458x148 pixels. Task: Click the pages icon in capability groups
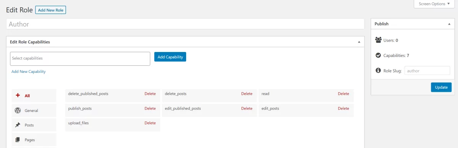pyautogui.click(x=18, y=140)
